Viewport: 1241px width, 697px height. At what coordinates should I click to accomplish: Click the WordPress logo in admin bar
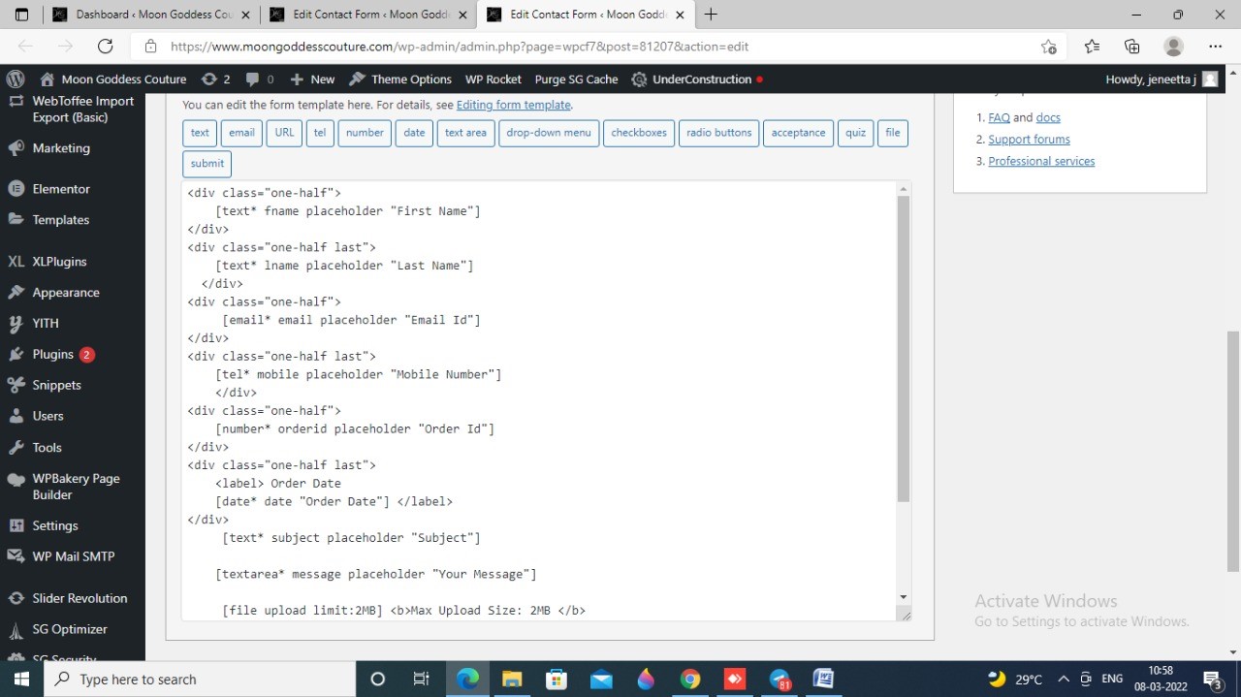[x=16, y=79]
